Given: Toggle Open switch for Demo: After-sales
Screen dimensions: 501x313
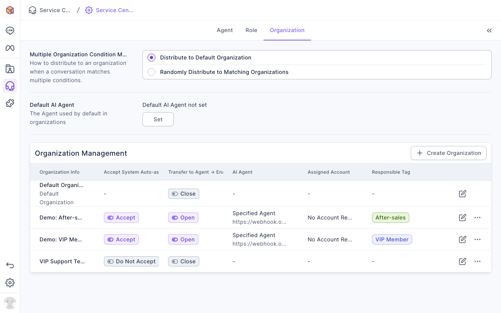Looking at the screenshot, I should [183, 218].
